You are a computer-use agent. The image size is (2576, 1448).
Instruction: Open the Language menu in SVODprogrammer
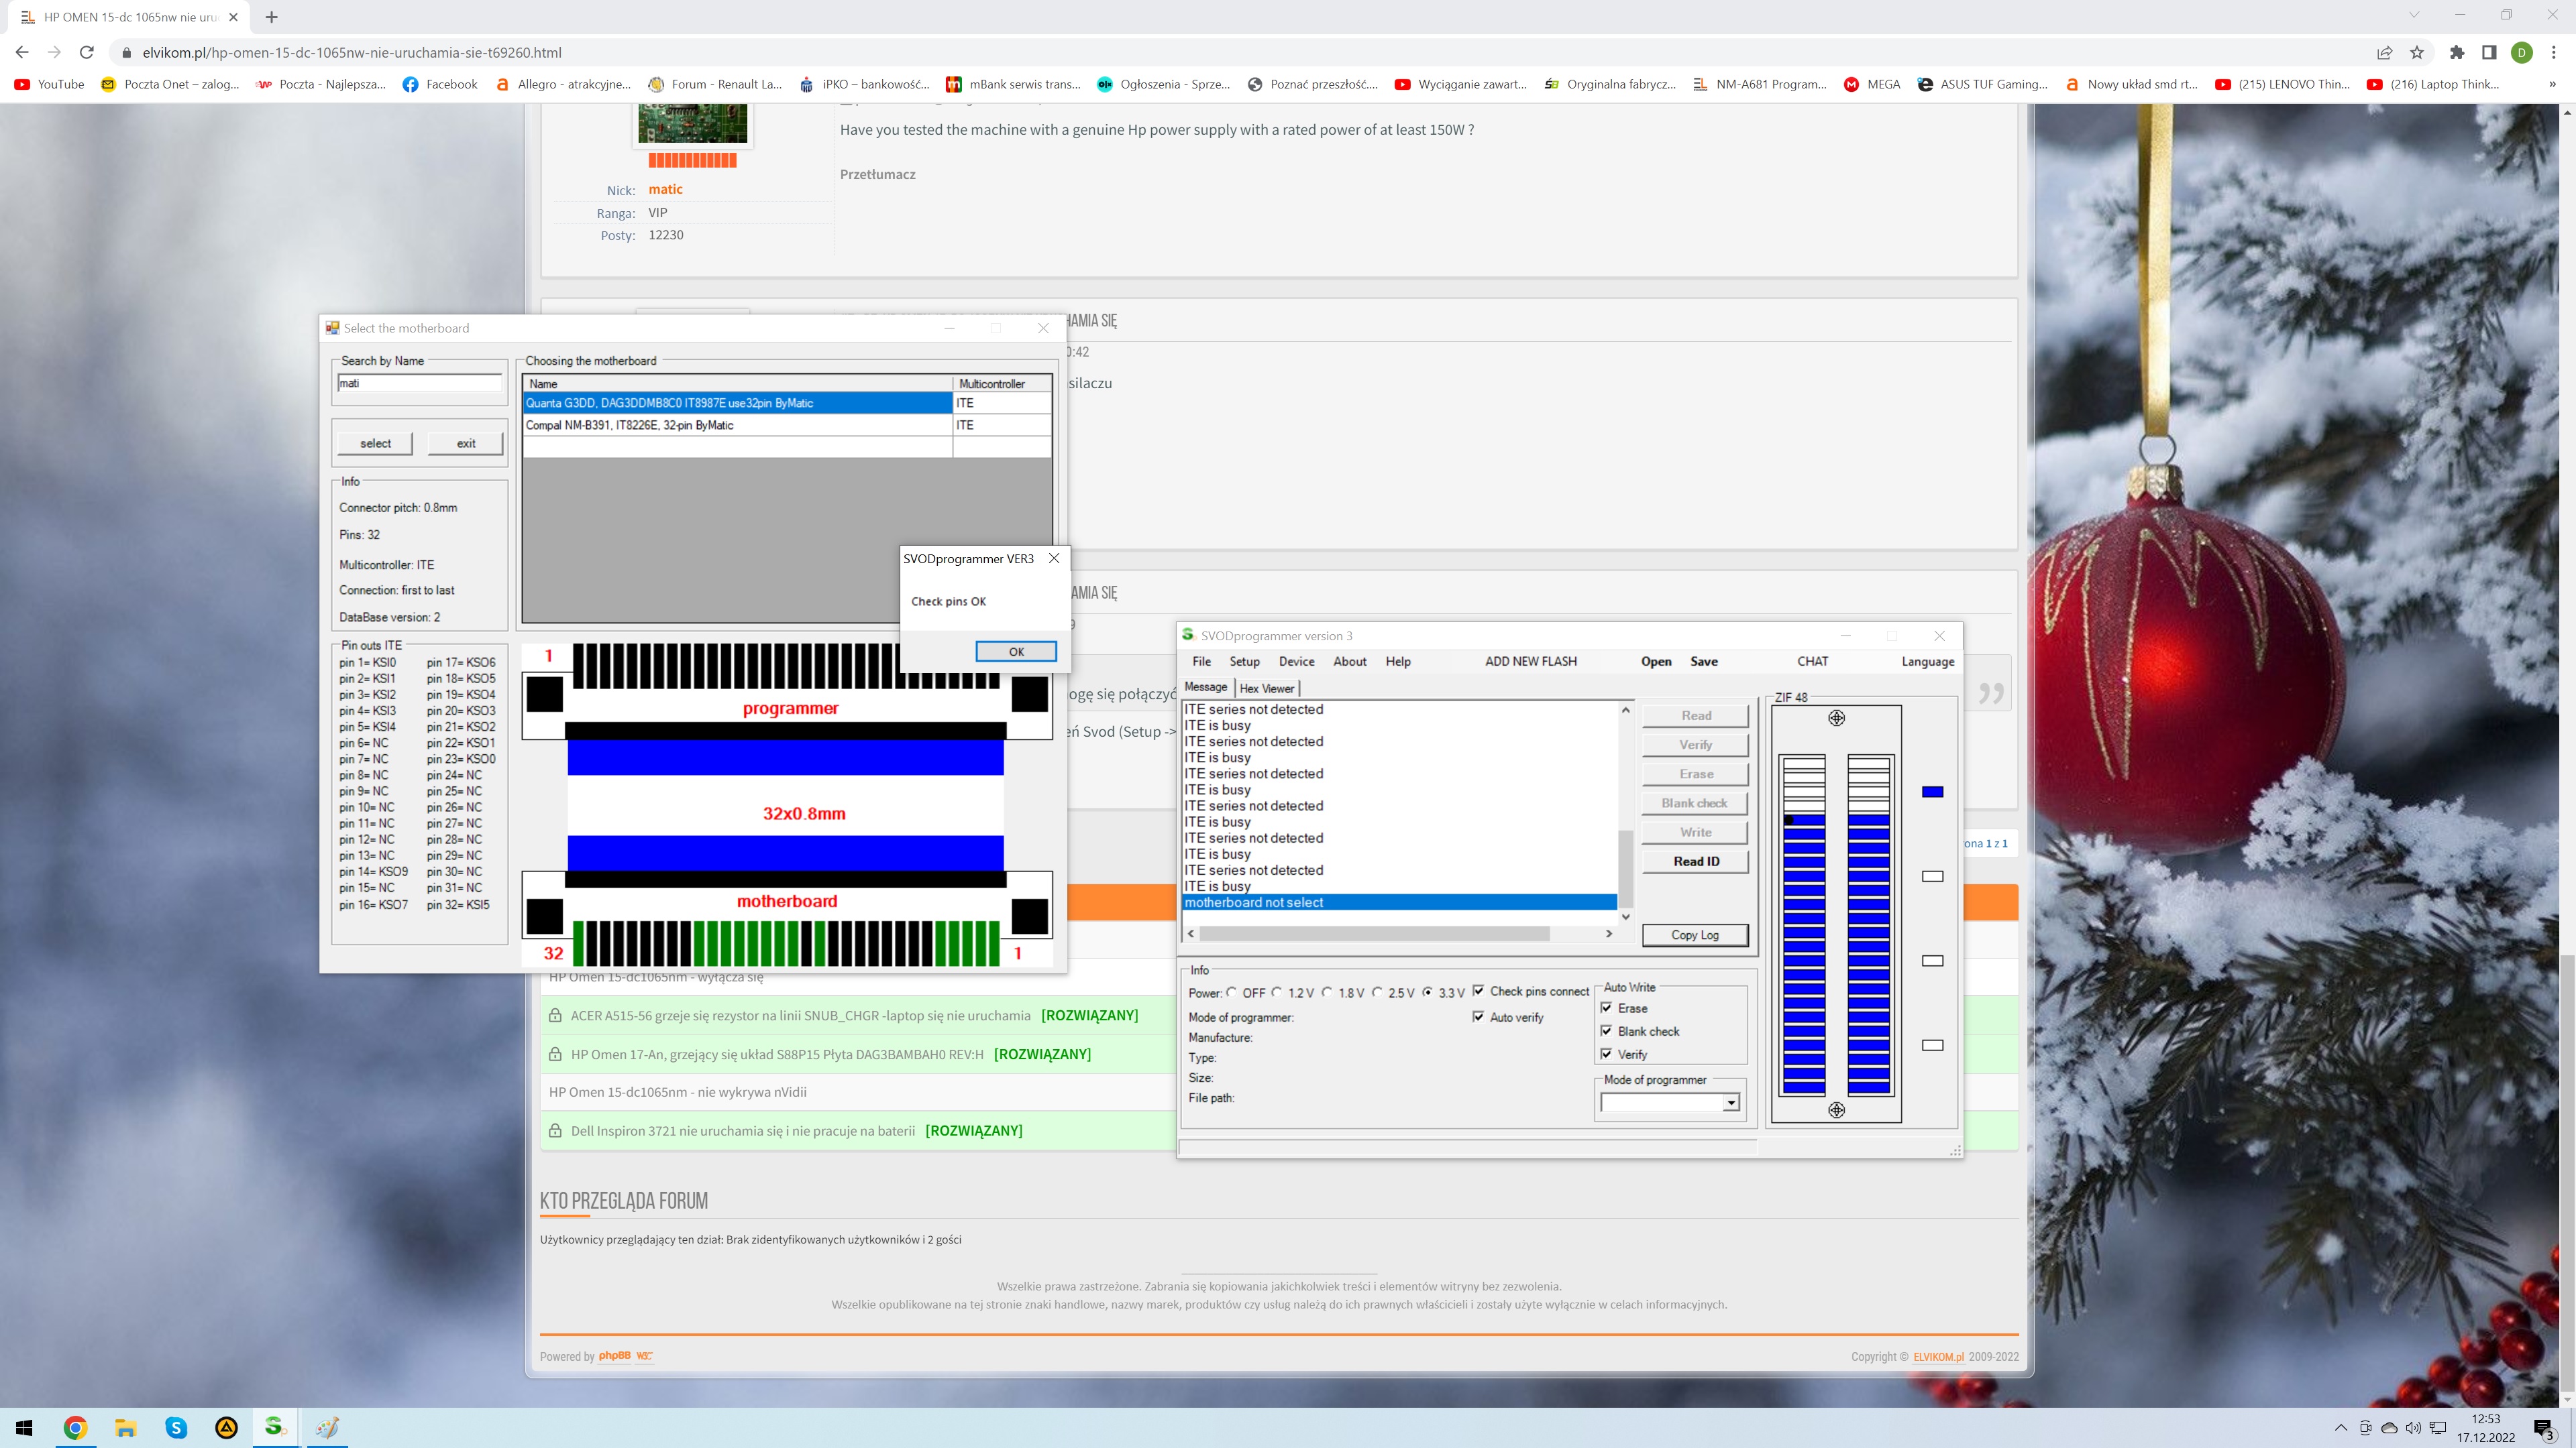(1927, 660)
